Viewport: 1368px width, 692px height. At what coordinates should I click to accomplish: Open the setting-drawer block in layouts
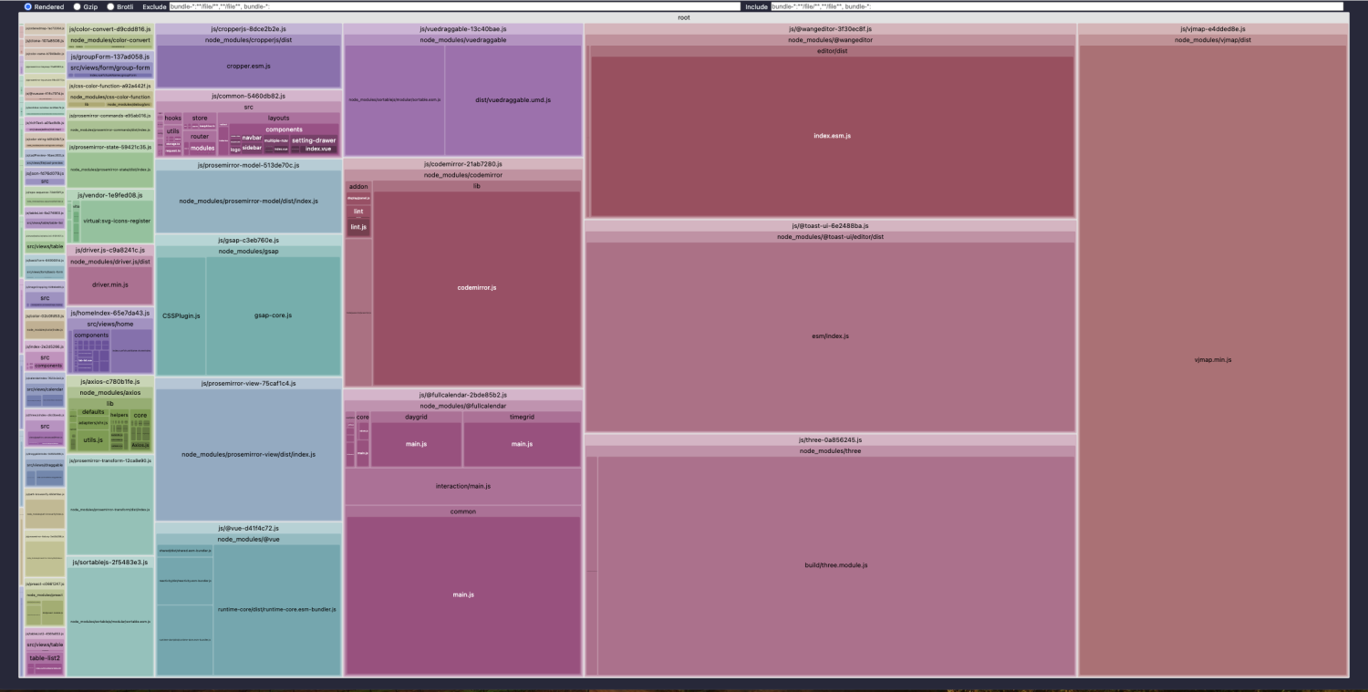pyautogui.click(x=314, y=140)
